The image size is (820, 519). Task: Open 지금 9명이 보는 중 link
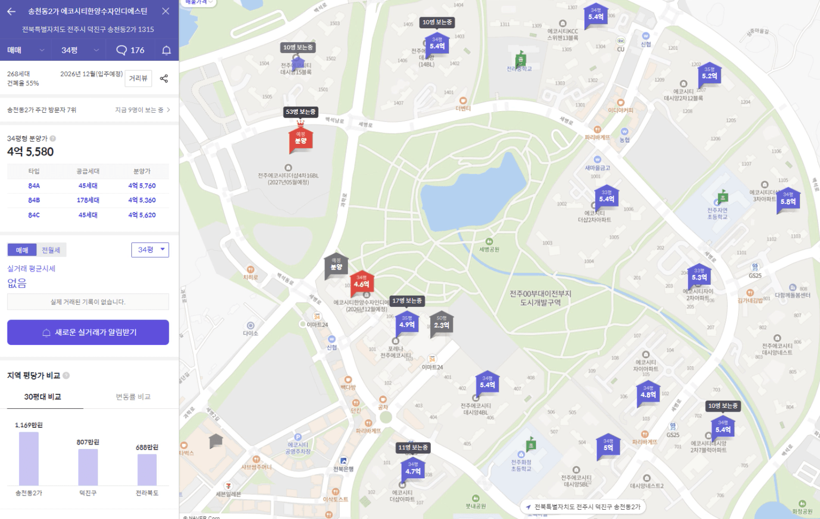[143, 110]
